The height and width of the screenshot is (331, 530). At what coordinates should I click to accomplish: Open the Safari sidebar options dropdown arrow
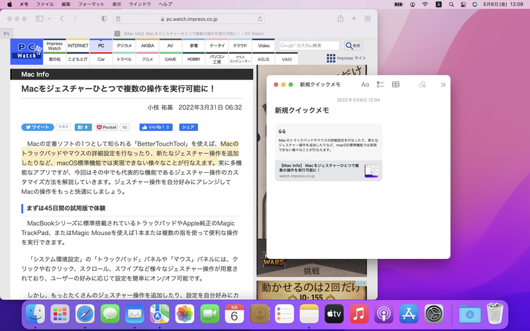click(49, 19)
